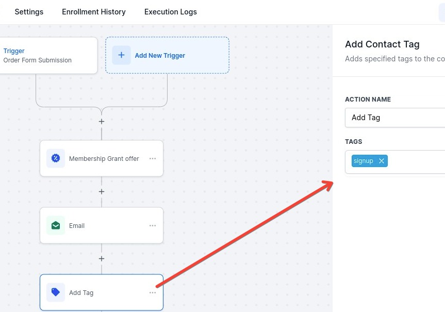Screen dimensions: 445x312
Task: Click the plus icon inside Add New Trigger
Action: pyautogui.click(x=121, y=55)
